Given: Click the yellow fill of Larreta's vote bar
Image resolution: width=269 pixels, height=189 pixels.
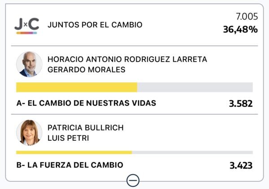Looking at the screenshot, I should coord(76,87).
